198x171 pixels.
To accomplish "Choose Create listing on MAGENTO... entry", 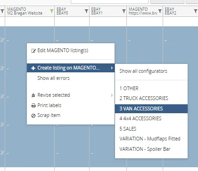I will pyautogui.click(x=71, y=68).
